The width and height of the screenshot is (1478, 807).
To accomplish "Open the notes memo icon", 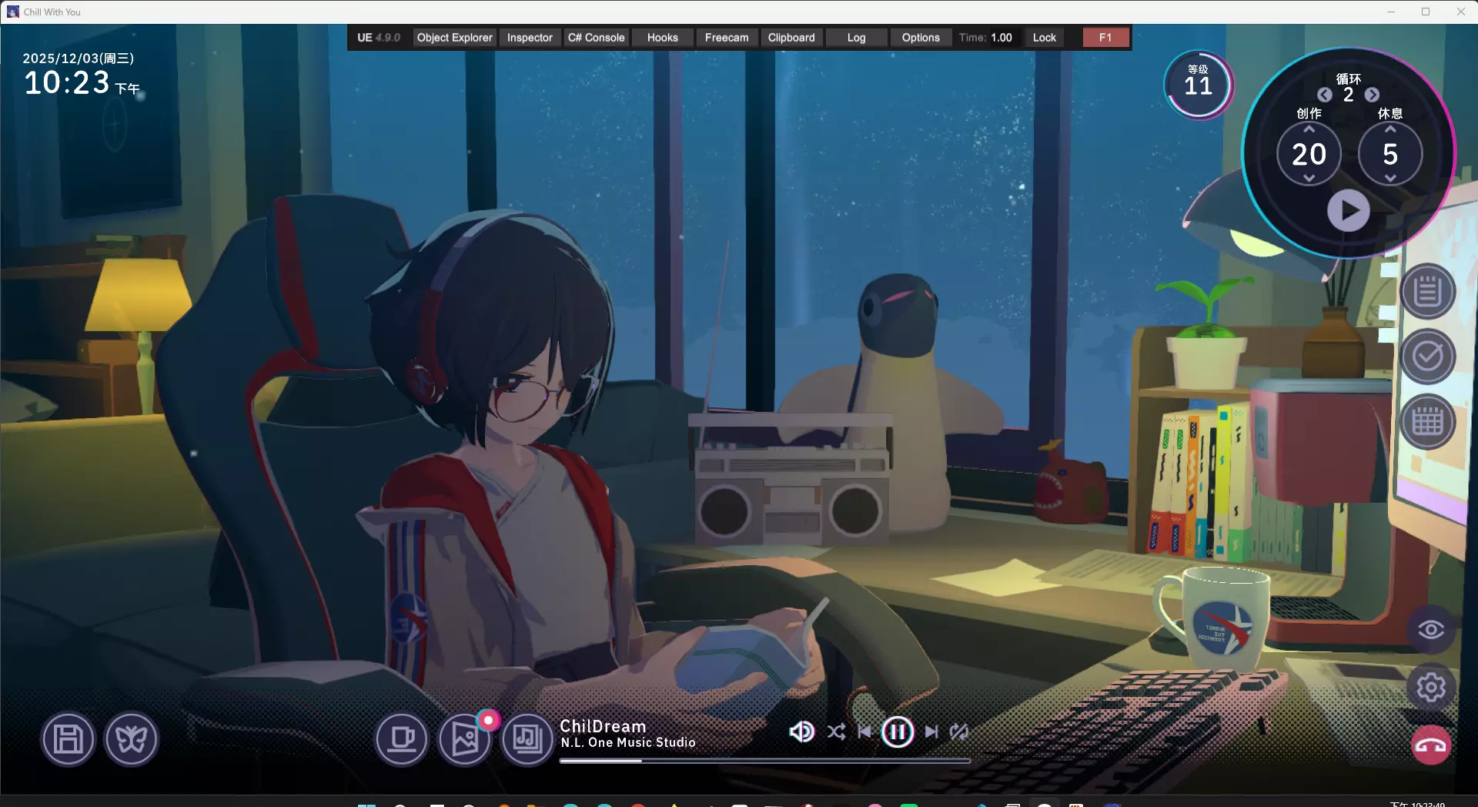I will pos(1428,292).
